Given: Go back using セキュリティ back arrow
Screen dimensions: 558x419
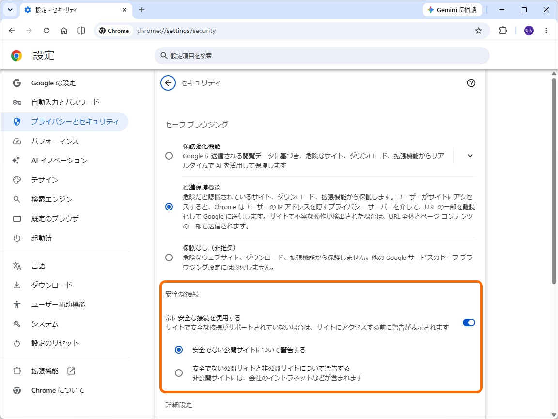Looking at the screenshot, I should click(x=168, y=83).
